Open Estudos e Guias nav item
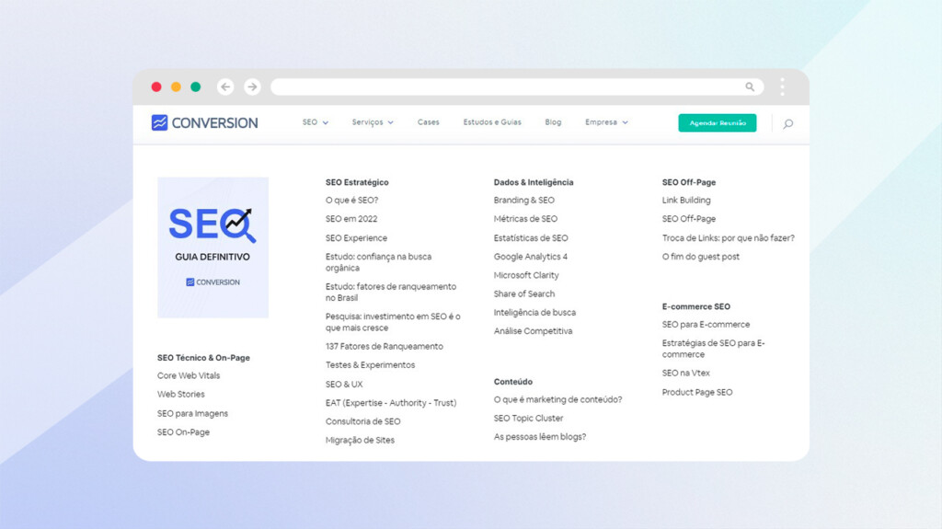Screen dimensions: 942x529 coord(492,122)
